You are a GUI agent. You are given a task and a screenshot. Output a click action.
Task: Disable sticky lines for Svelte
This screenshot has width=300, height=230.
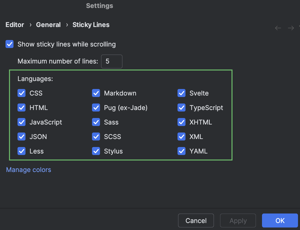181,93
